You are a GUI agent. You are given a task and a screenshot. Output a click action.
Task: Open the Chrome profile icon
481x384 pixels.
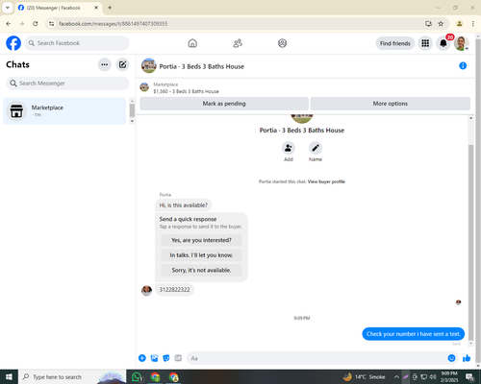460,24
